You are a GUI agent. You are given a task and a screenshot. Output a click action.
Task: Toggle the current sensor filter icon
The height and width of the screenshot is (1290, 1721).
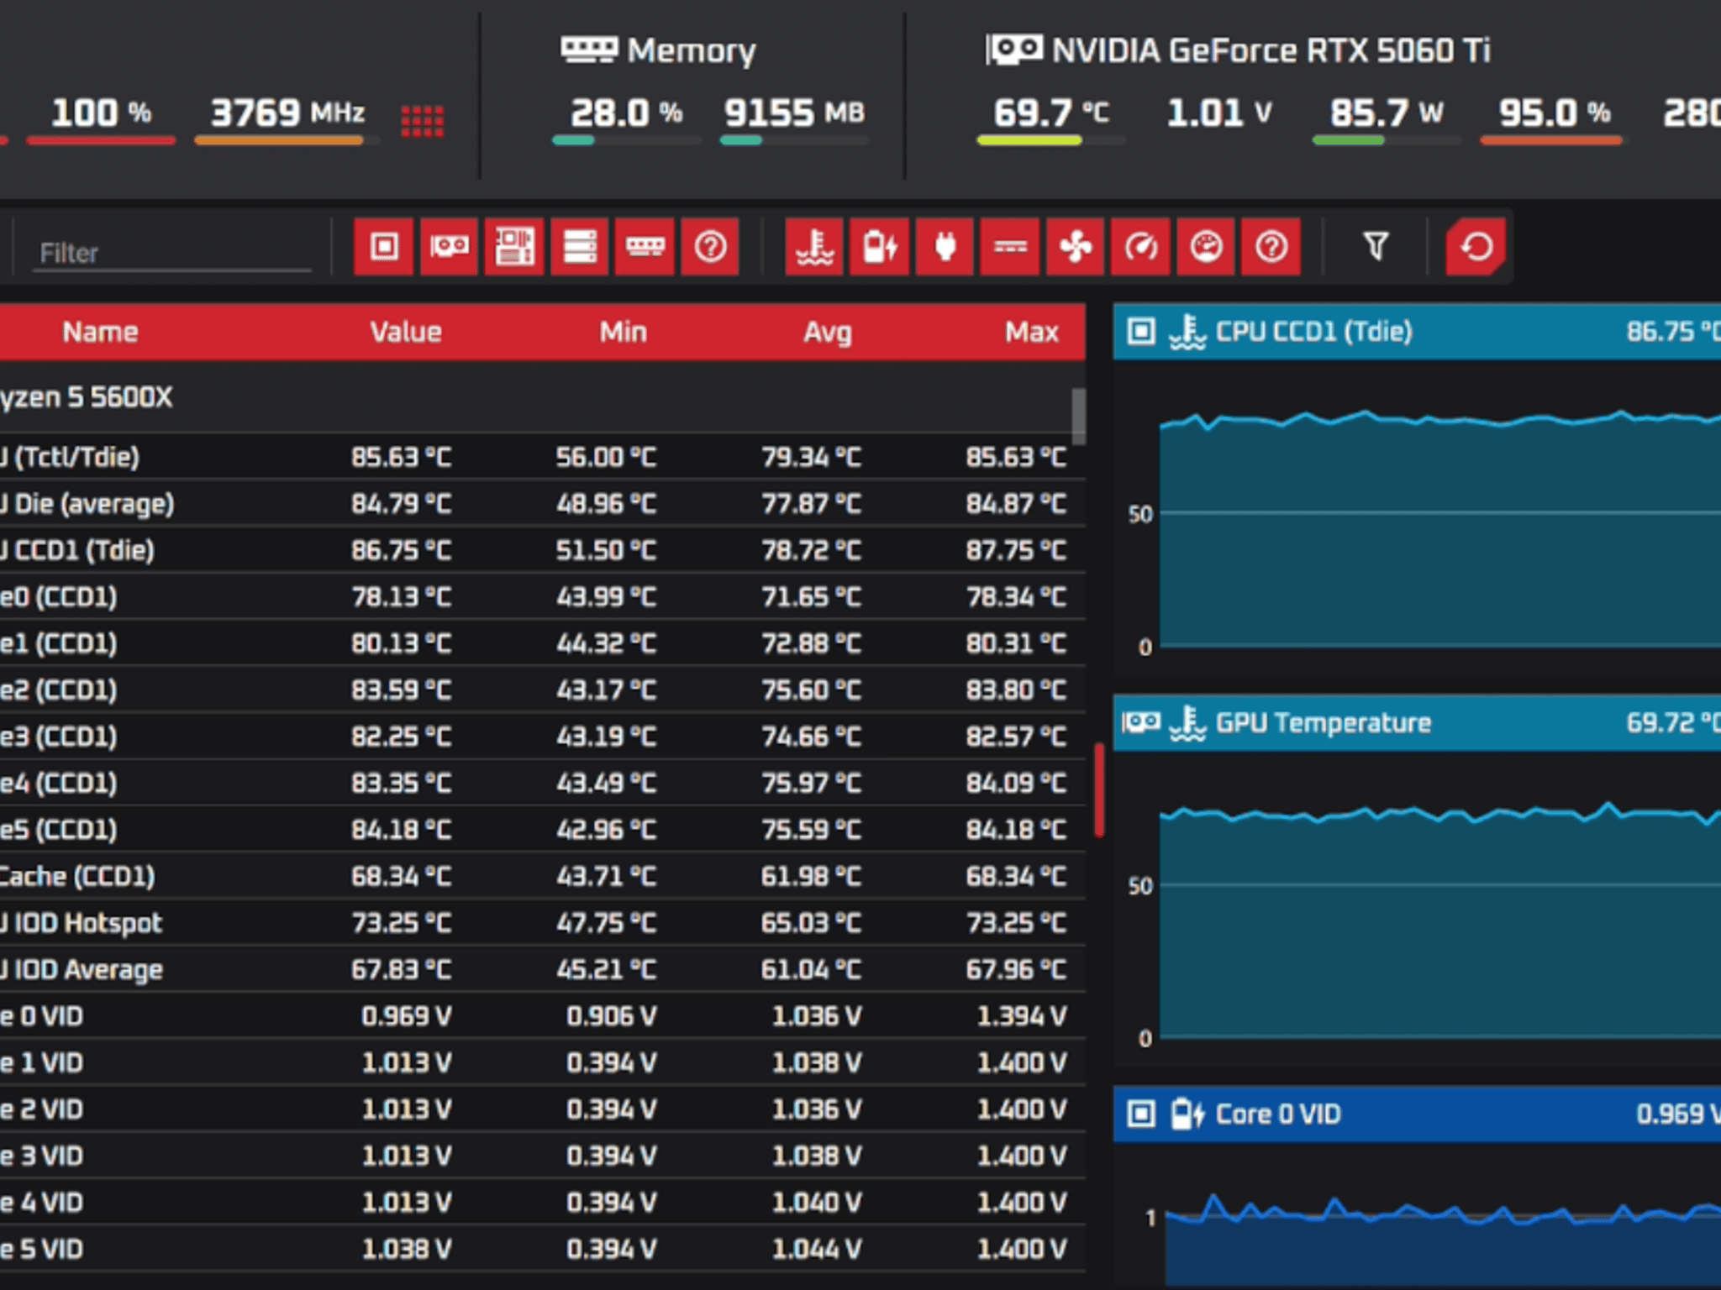[x=1010, y=247]
